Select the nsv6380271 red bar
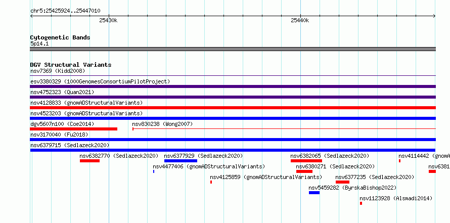The image size is (450, 223). click(x=304, y=171)
